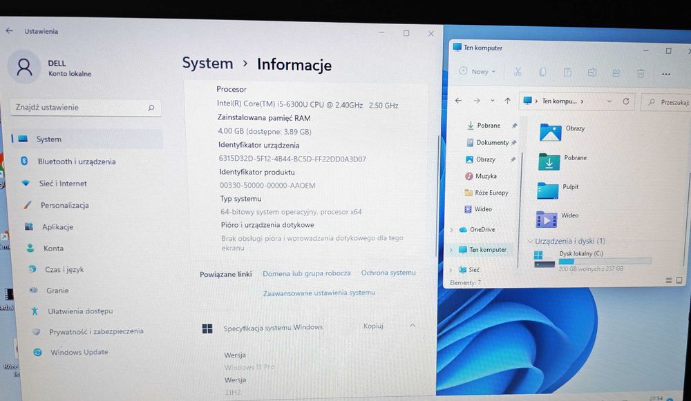Click the Explorer back arrow

[x=458, y=100]
